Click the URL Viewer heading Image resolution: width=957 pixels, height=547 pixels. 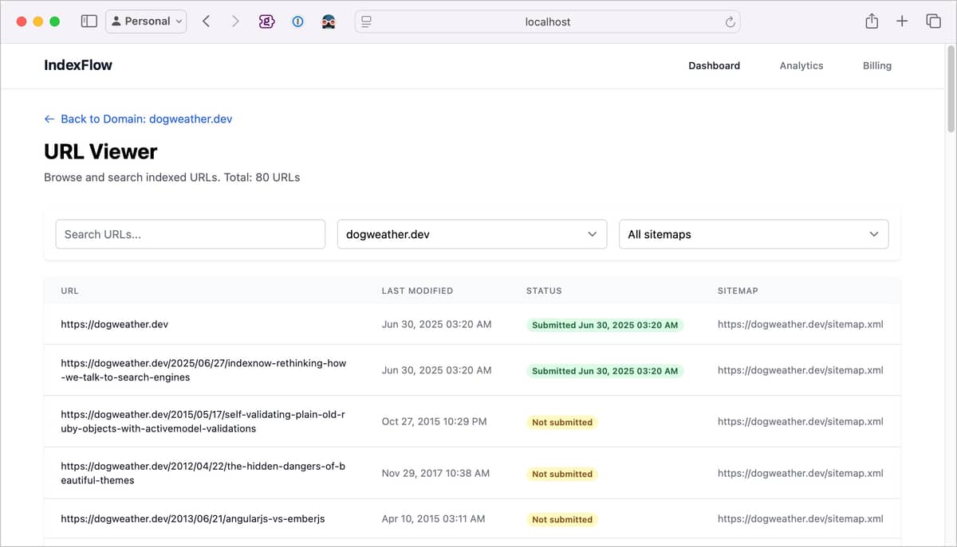(x=100, y=151)
